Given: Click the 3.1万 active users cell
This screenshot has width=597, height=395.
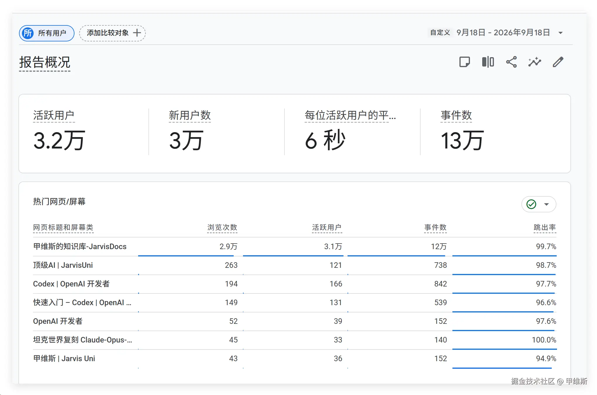Looking at the screenshot, I should (333, 247).
